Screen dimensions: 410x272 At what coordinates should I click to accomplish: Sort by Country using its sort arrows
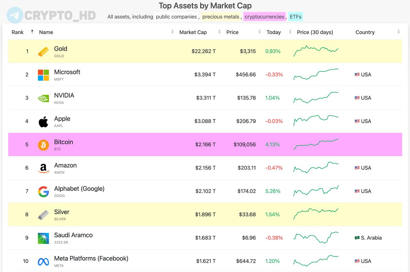click(398, 32)
